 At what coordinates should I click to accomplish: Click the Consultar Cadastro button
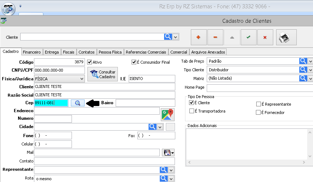[x=103, y=74]
